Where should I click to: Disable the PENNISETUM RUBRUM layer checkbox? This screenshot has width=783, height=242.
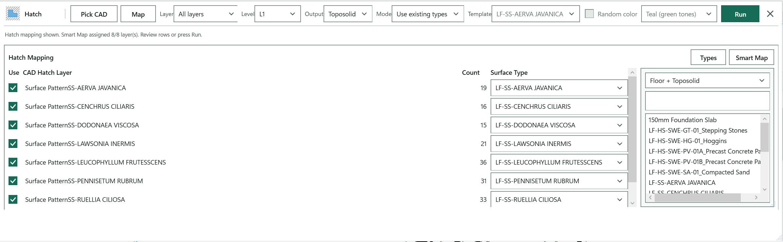tap(13, 181)
